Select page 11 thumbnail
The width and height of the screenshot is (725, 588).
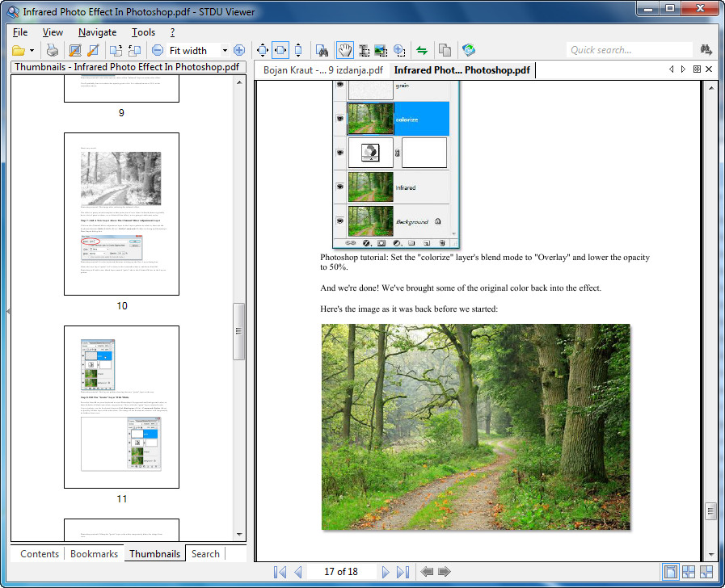(121, 407)
